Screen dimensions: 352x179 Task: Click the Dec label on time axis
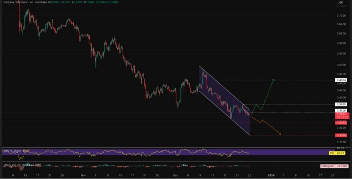pyautogui.click(x=175, y=175)
